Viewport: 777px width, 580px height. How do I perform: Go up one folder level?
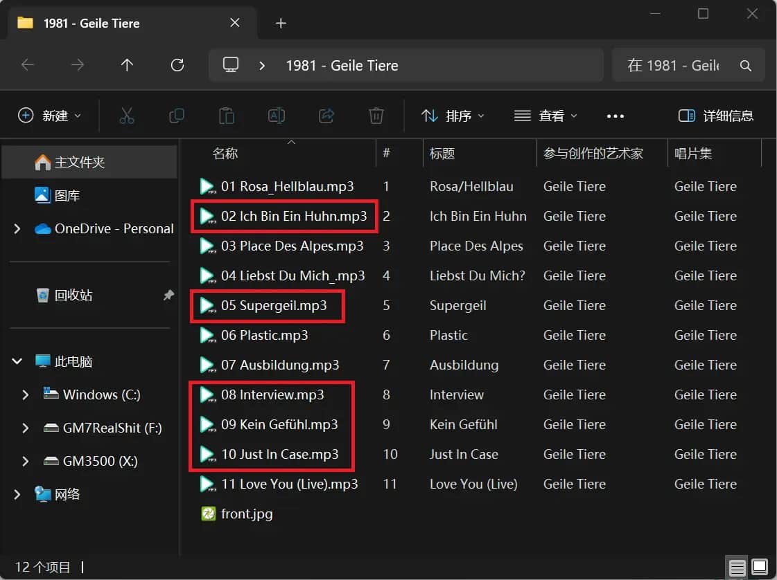127,65
